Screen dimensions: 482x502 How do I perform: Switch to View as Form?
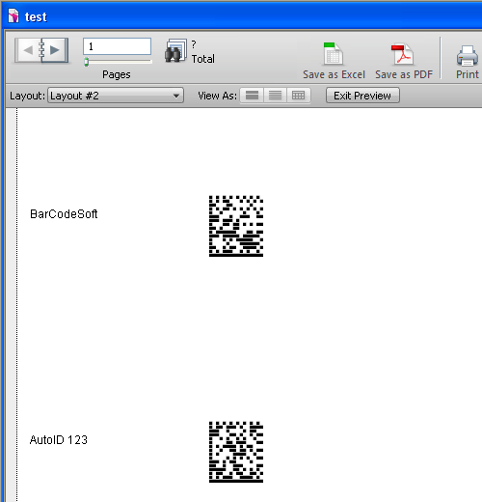click(x=252, y=96)
